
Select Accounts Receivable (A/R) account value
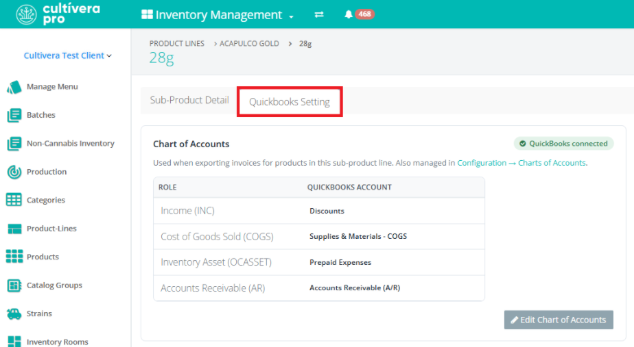pos(355,287)
